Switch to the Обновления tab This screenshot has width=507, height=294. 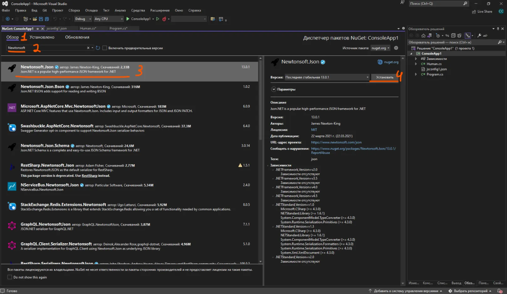click(x=77, y=37)
